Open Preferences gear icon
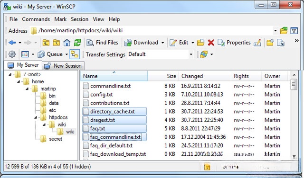Image resolution: width=304 pixels, height=178 pixels. click(x=12, y=54)
